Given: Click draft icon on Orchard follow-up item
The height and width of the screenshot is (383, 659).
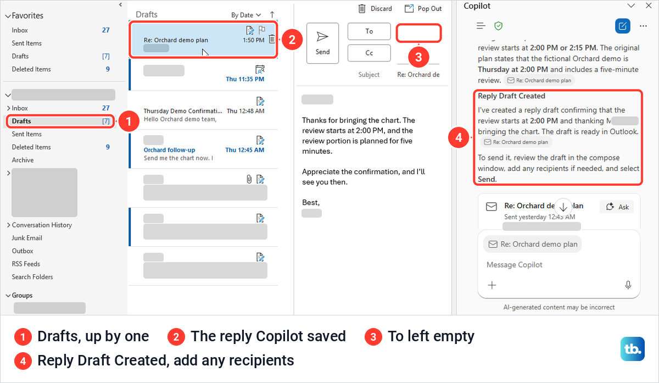Looking at the screenshot, I should [260, 140].
